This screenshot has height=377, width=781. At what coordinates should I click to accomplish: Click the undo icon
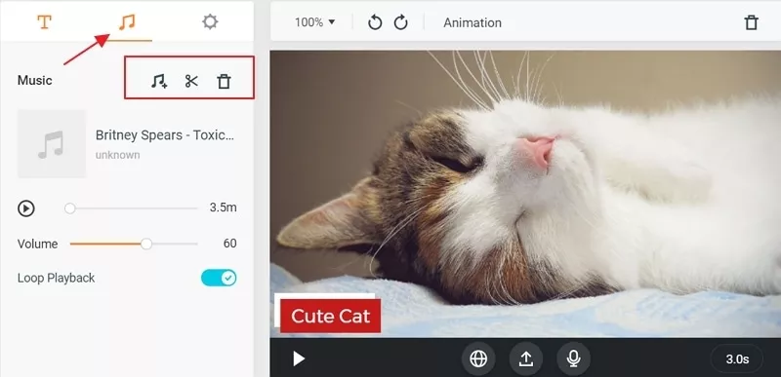375,22
